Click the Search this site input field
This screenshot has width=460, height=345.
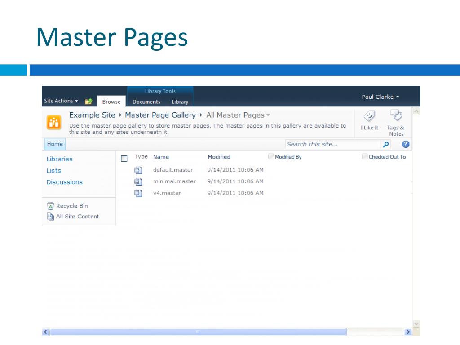pos(333,144)
